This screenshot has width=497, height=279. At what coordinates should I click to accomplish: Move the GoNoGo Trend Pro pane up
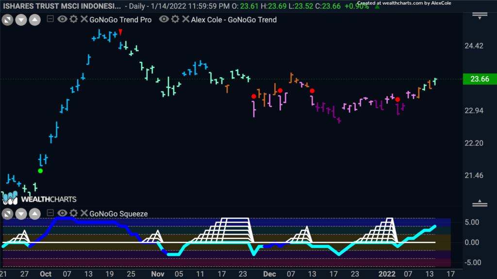tap(35, 20)
